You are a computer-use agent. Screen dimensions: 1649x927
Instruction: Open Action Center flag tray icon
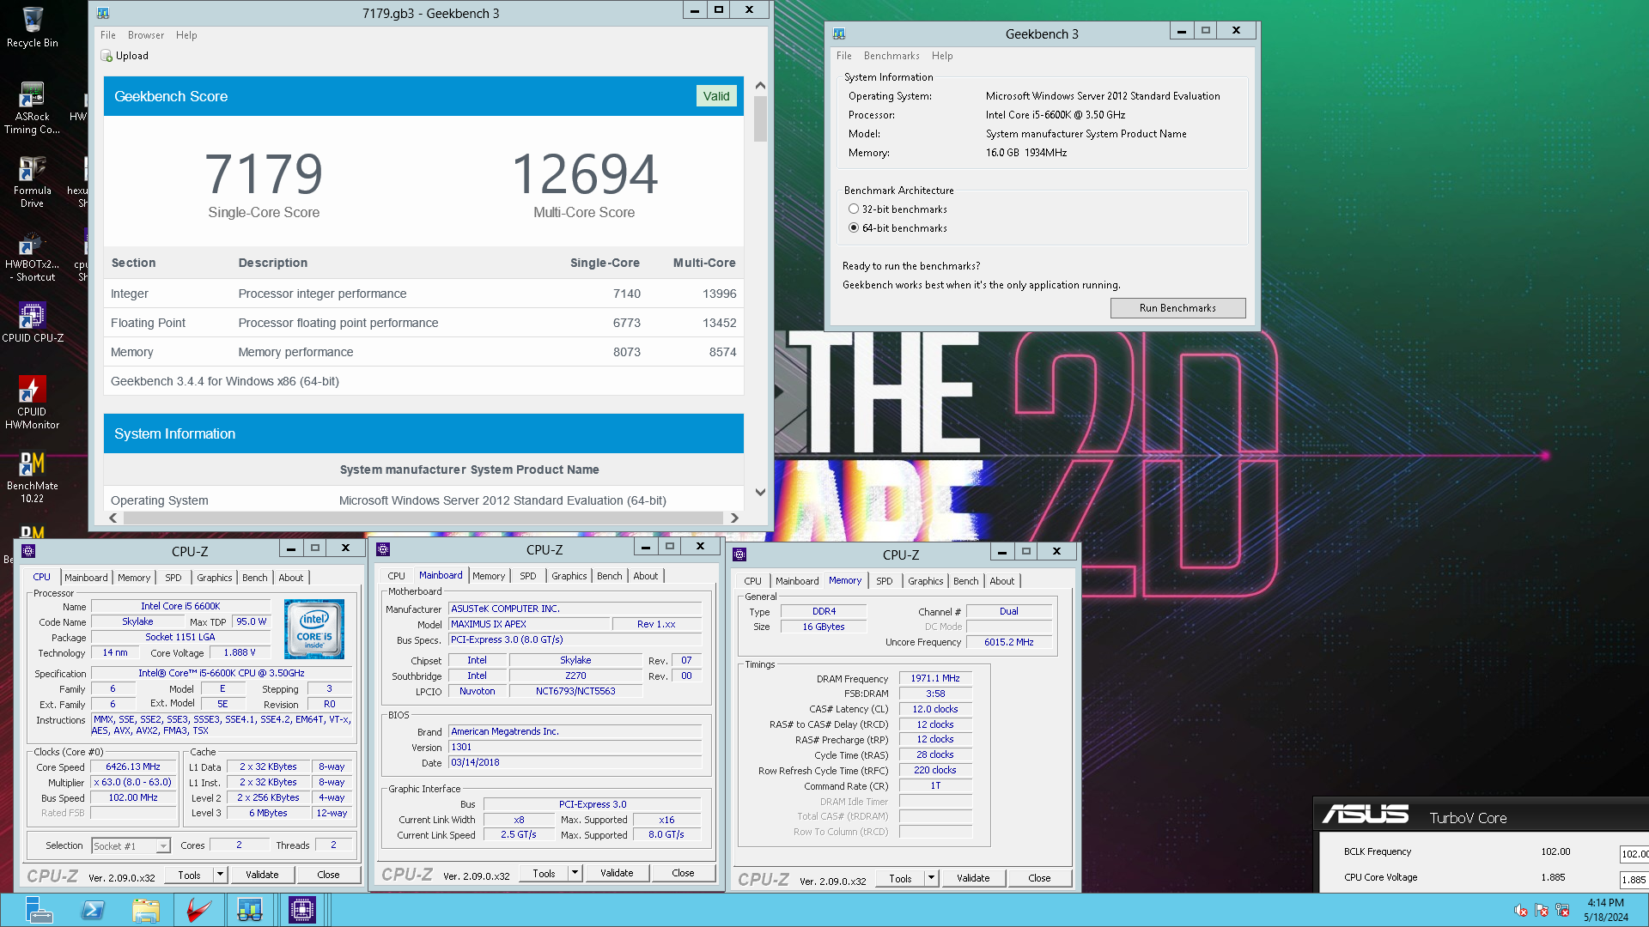[x=1542, y=911]
